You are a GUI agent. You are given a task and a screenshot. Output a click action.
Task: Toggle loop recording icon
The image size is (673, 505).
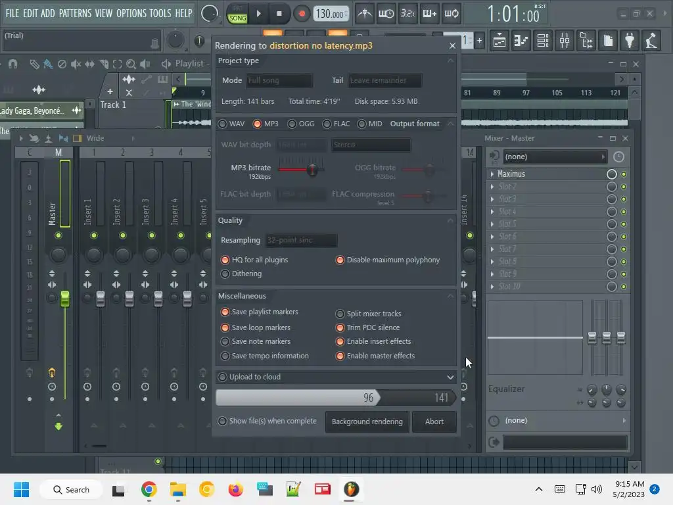[451, 14]
